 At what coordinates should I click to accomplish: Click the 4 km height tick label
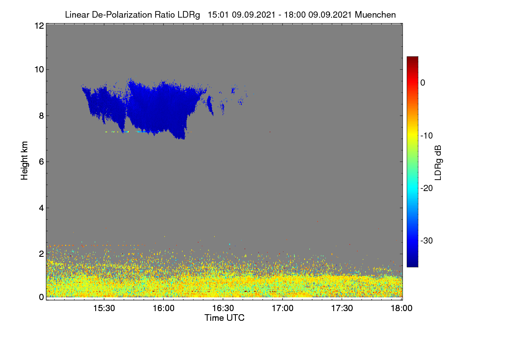[x=41, y=208]
